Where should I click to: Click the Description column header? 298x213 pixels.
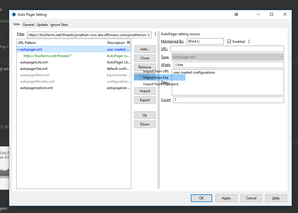point(116,43)
